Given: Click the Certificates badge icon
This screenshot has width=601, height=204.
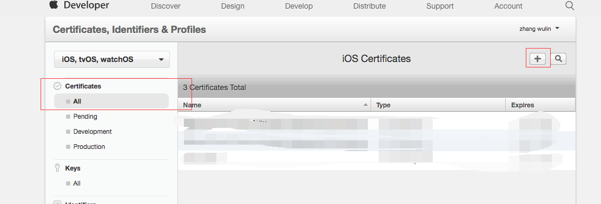Looking at the screenshot, I should click(x=57, y=86).
